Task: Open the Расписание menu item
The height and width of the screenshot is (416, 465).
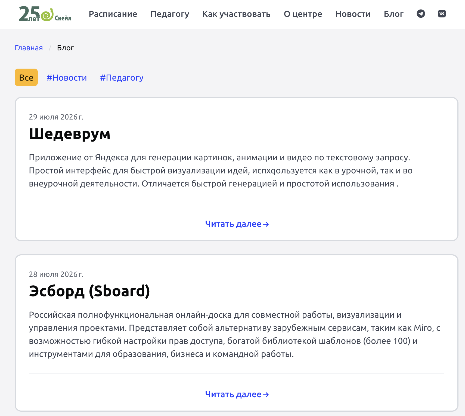Action: [x=113, y=14]
